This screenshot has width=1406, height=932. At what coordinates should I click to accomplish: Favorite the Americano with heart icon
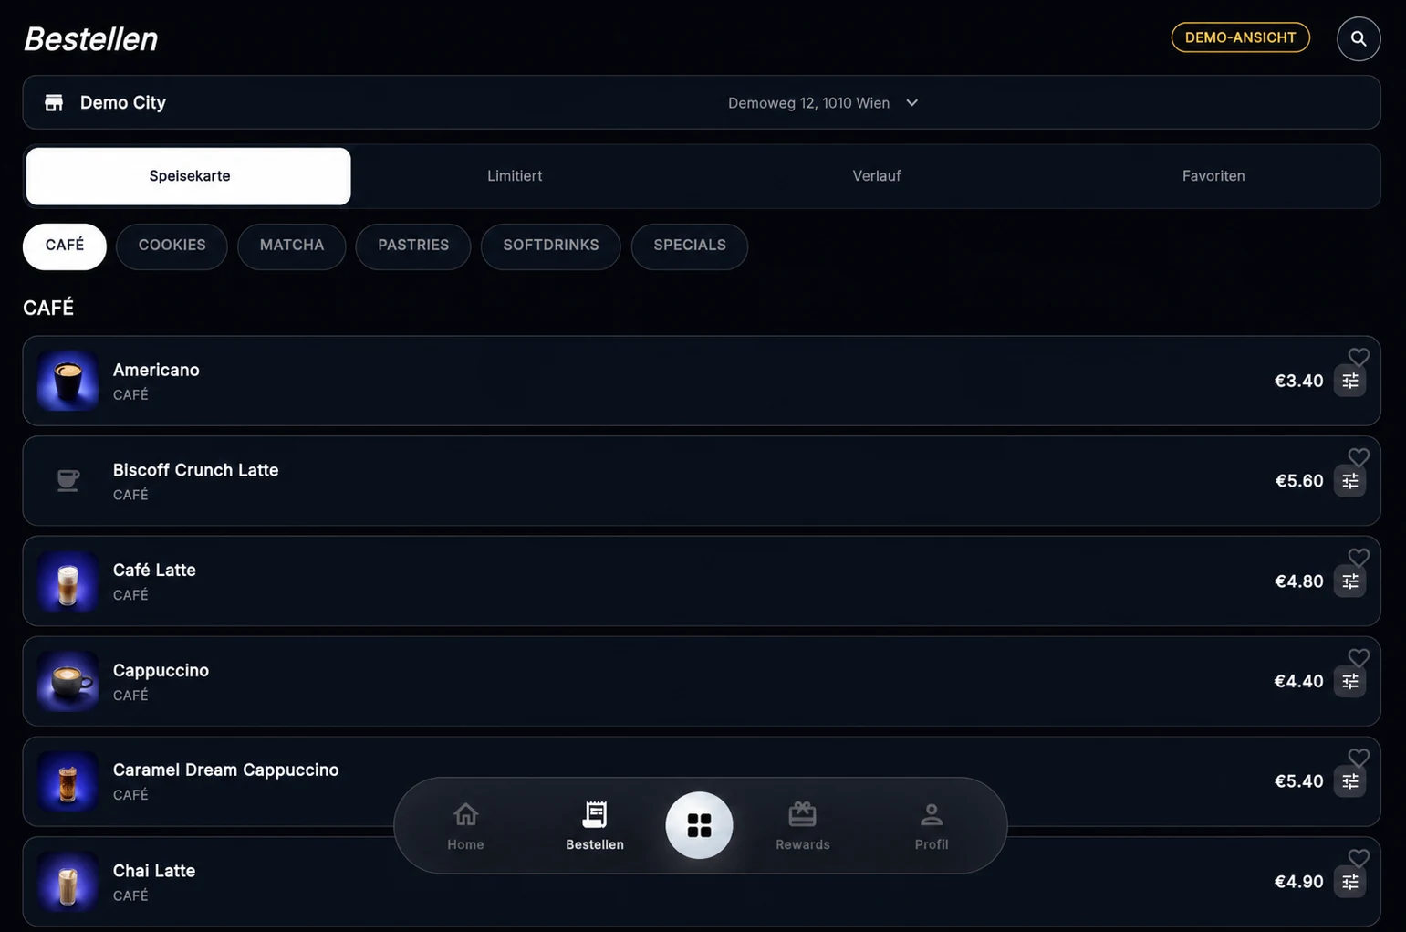1359,357
